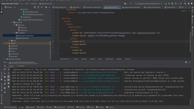Open Build tool window

click(49, 107)
